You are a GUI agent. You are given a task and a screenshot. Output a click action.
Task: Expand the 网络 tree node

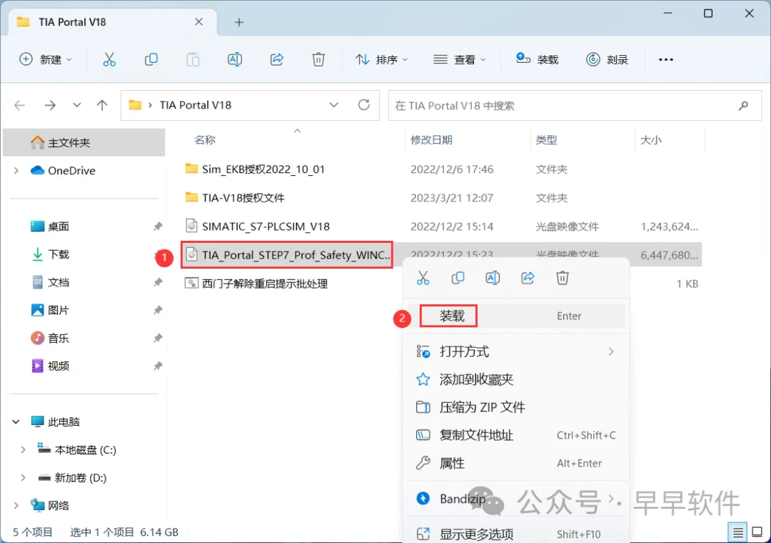point(16,506)
